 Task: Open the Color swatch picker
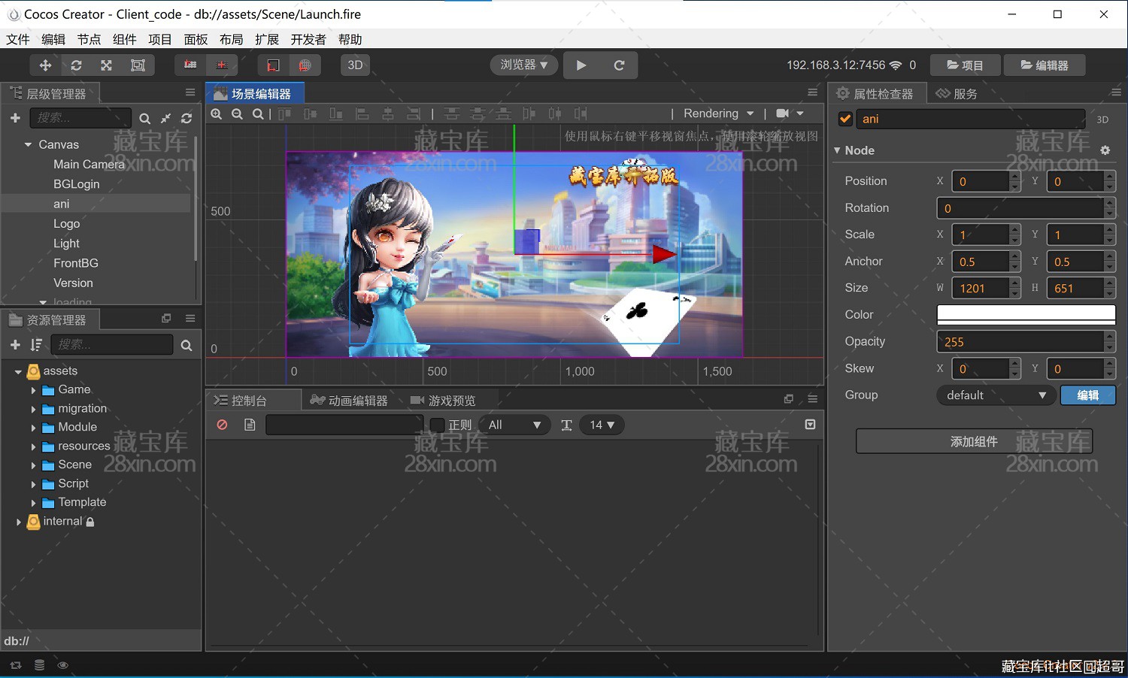click(x=1026, y=314)
